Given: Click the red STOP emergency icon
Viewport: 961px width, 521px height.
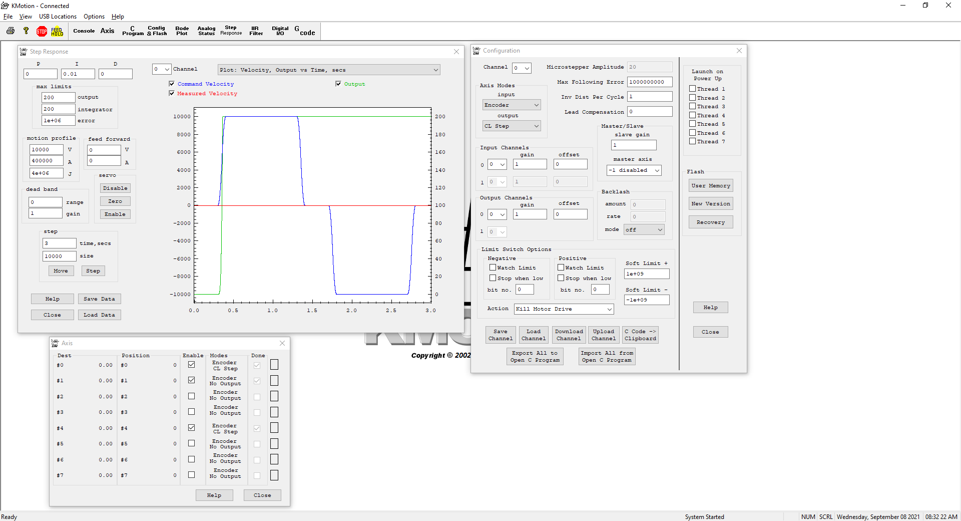Looking at the screenshot, I should coord(42,32).
